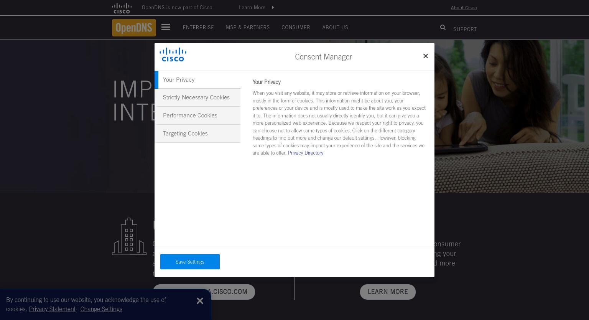Open the Privacy Directory link

click(x=306, y=153)
